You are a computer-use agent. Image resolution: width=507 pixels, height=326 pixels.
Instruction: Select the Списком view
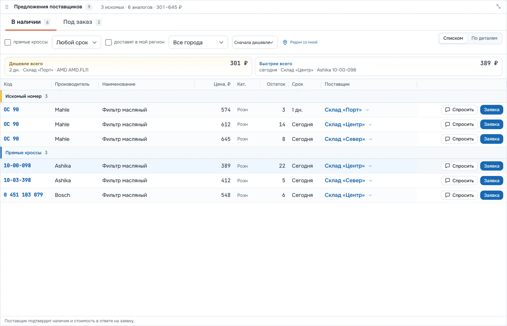point(453,38)
